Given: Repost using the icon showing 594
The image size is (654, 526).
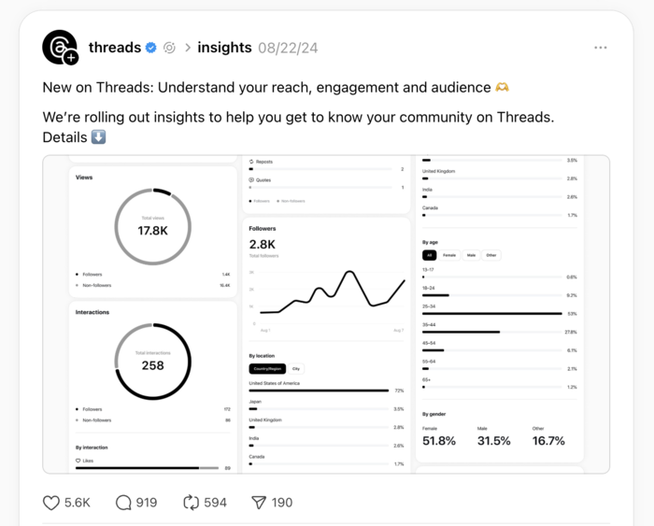Looking at the screenshot, I should click(x=192, y=503).
